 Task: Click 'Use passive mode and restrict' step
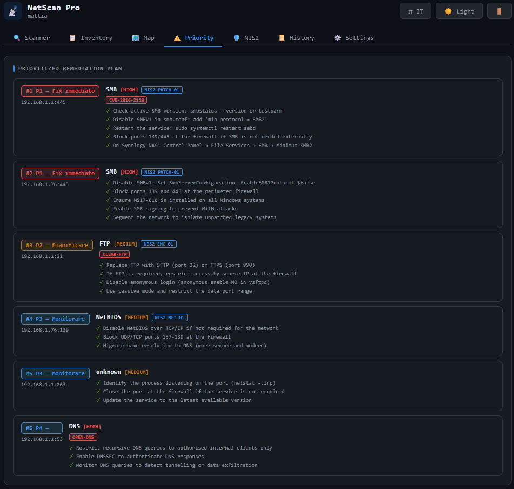click(x=179, y=291)
